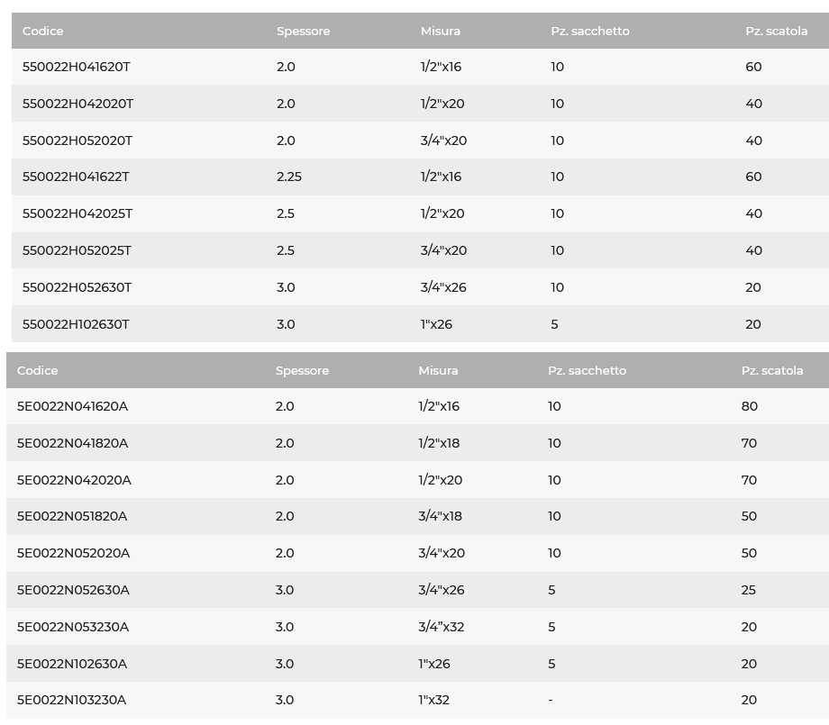Select code 550022H042020T in first table
Screen dimensions: 829x725
[x=77, y=104]
